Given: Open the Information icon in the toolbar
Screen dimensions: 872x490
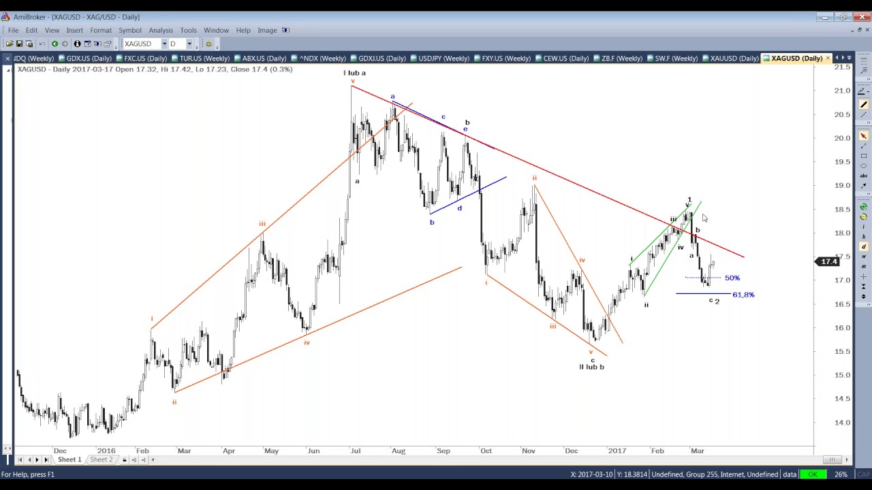Looking at the screenshot, I should coord(77,44).
